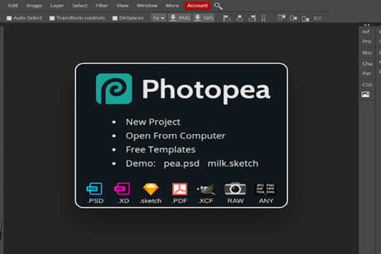Click the align right edges icon
Viewport: 381px width, 254px height.
click(x=252, y=18)
